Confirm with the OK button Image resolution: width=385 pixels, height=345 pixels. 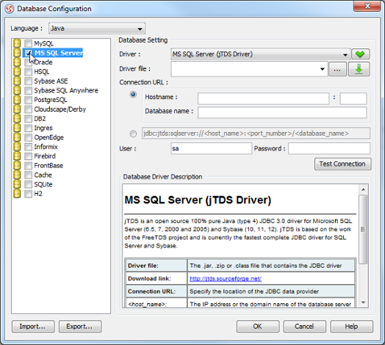[x=258, y=327]
